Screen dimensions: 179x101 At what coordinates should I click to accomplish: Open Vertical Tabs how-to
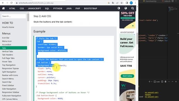tap(8, 51)
